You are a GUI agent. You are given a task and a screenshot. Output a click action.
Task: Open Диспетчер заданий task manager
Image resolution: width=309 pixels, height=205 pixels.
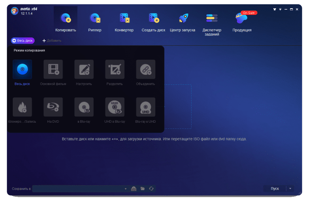point(212,24)
